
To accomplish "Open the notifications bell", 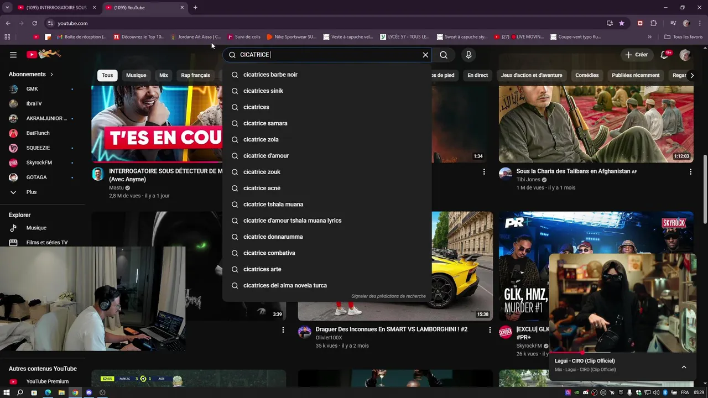I will (665, 55).
